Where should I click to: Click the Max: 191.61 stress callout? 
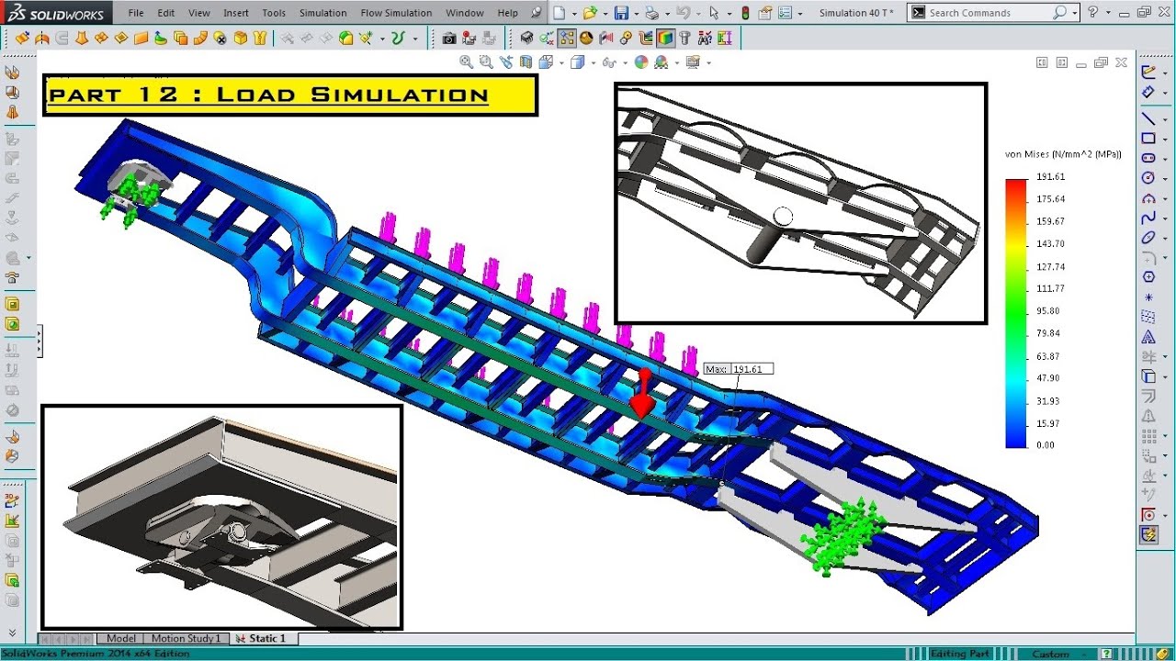point(739,369)
